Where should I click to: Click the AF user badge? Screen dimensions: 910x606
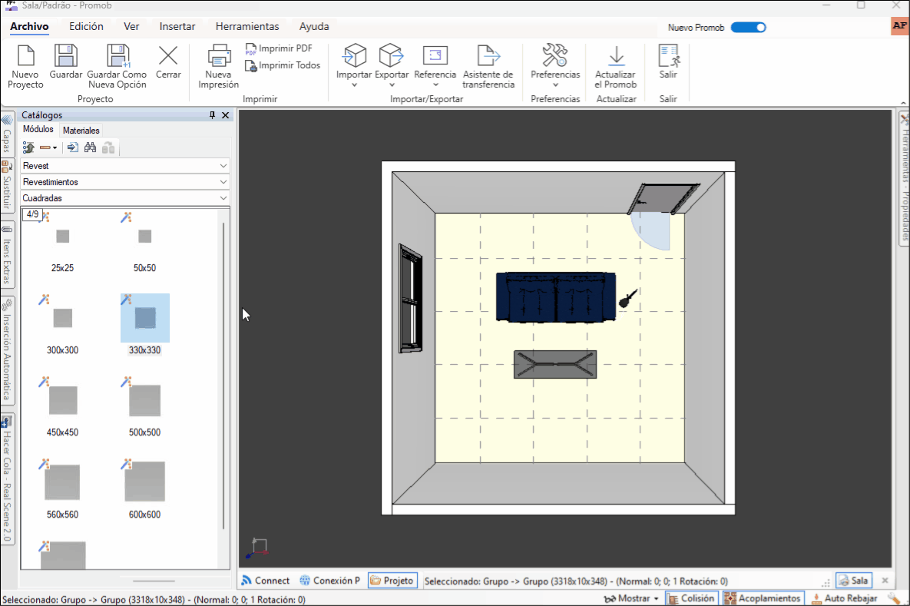pos(899,26)
